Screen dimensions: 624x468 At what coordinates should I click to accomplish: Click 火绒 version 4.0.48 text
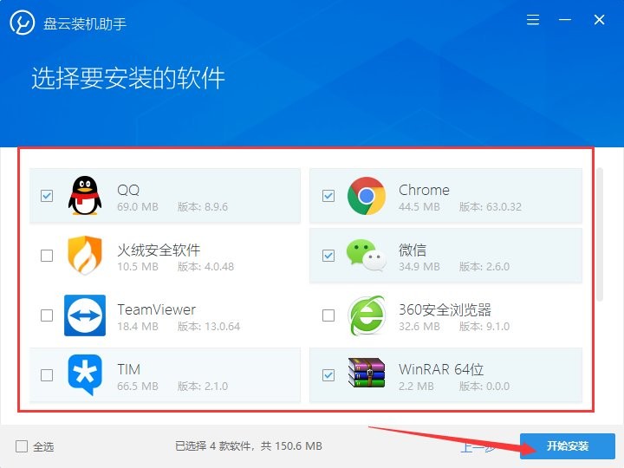coord(205,267)
